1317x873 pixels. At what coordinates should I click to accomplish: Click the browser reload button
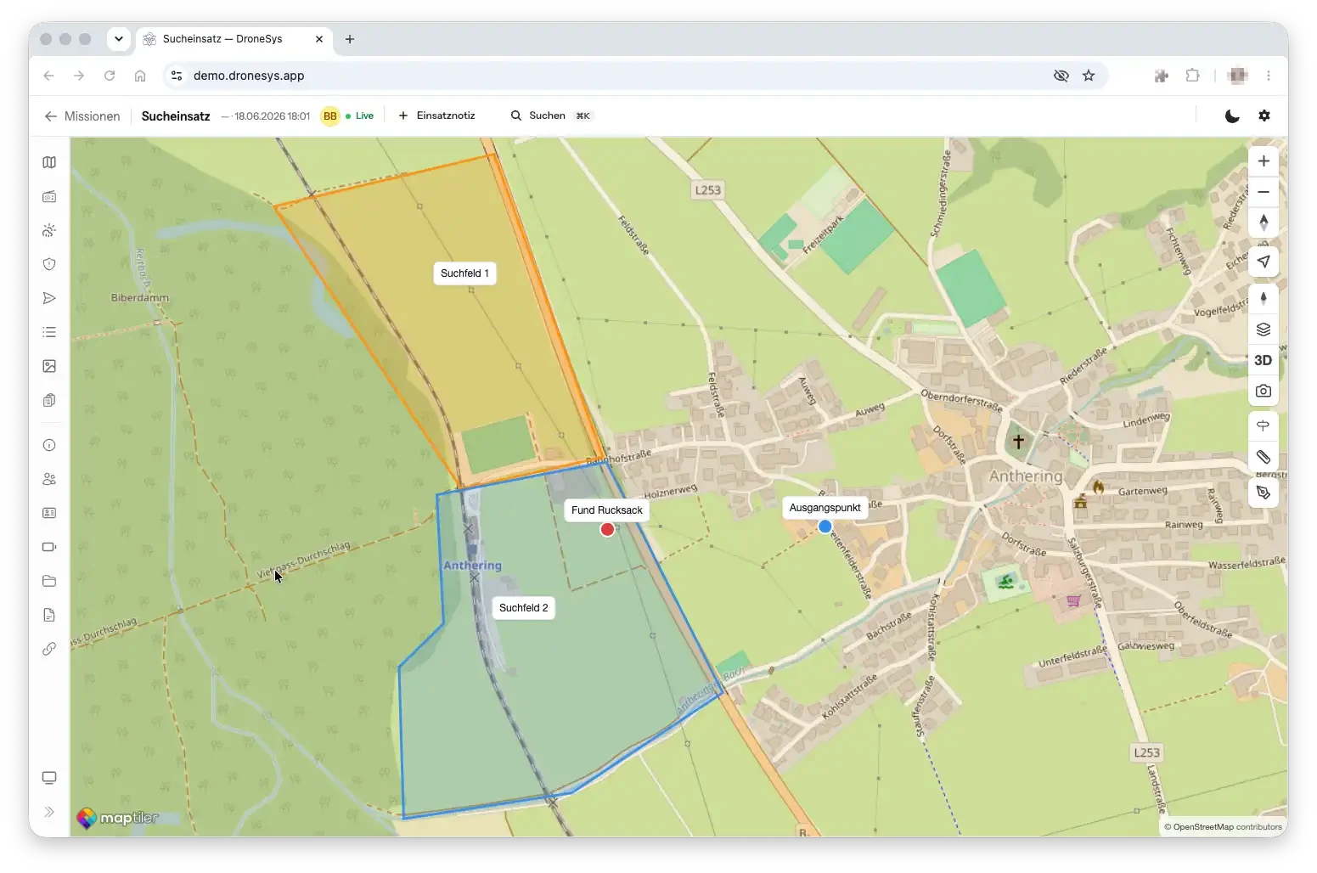point(110,76)
